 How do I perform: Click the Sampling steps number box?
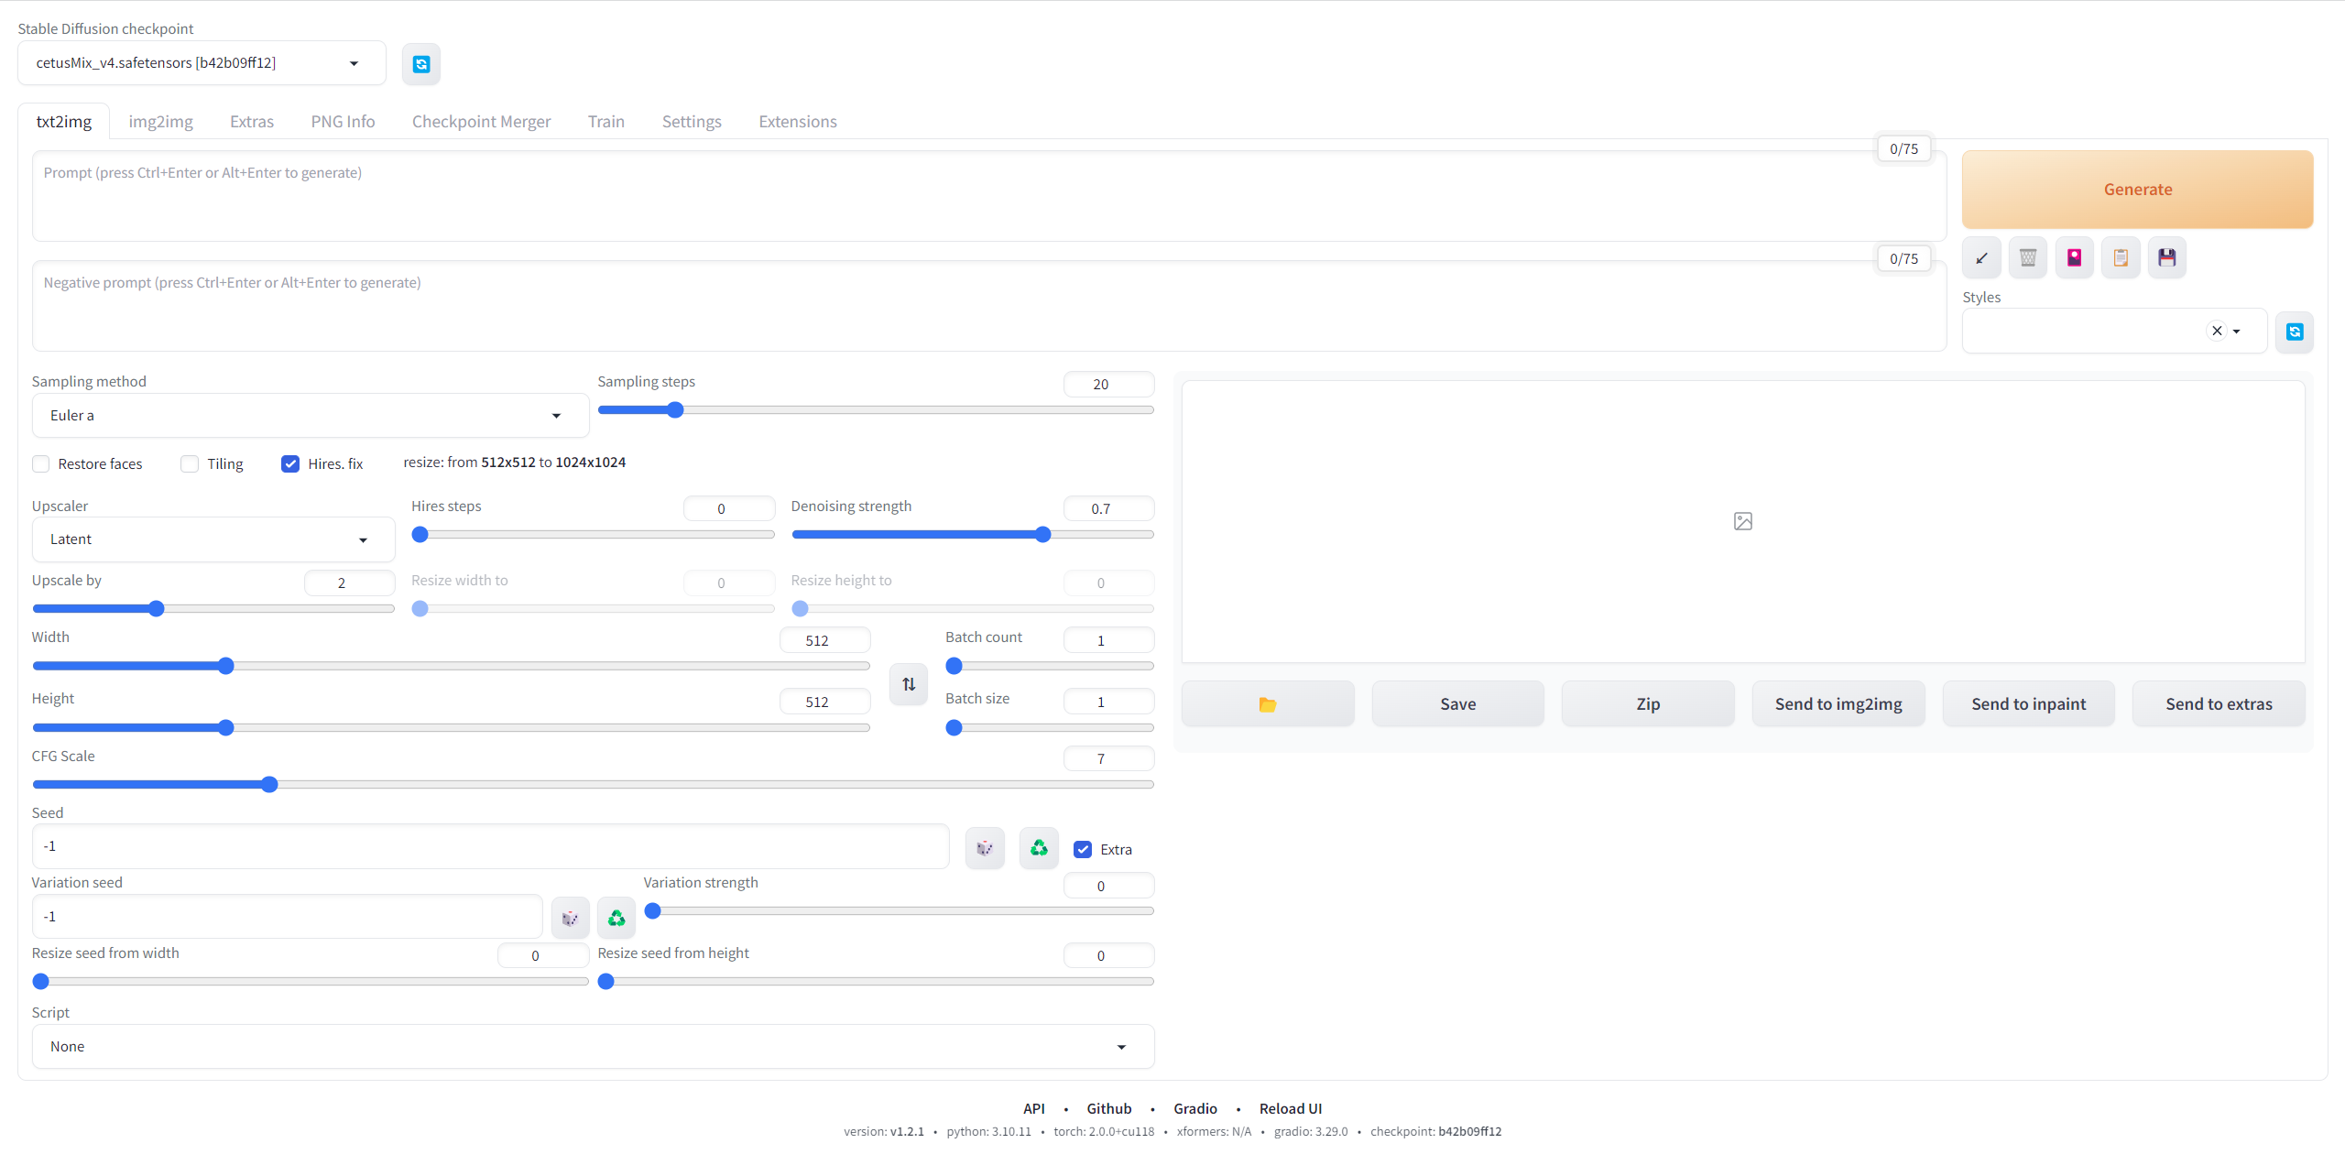coord(1108,385)
